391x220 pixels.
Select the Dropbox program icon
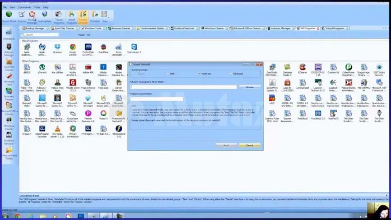(57, 49)
